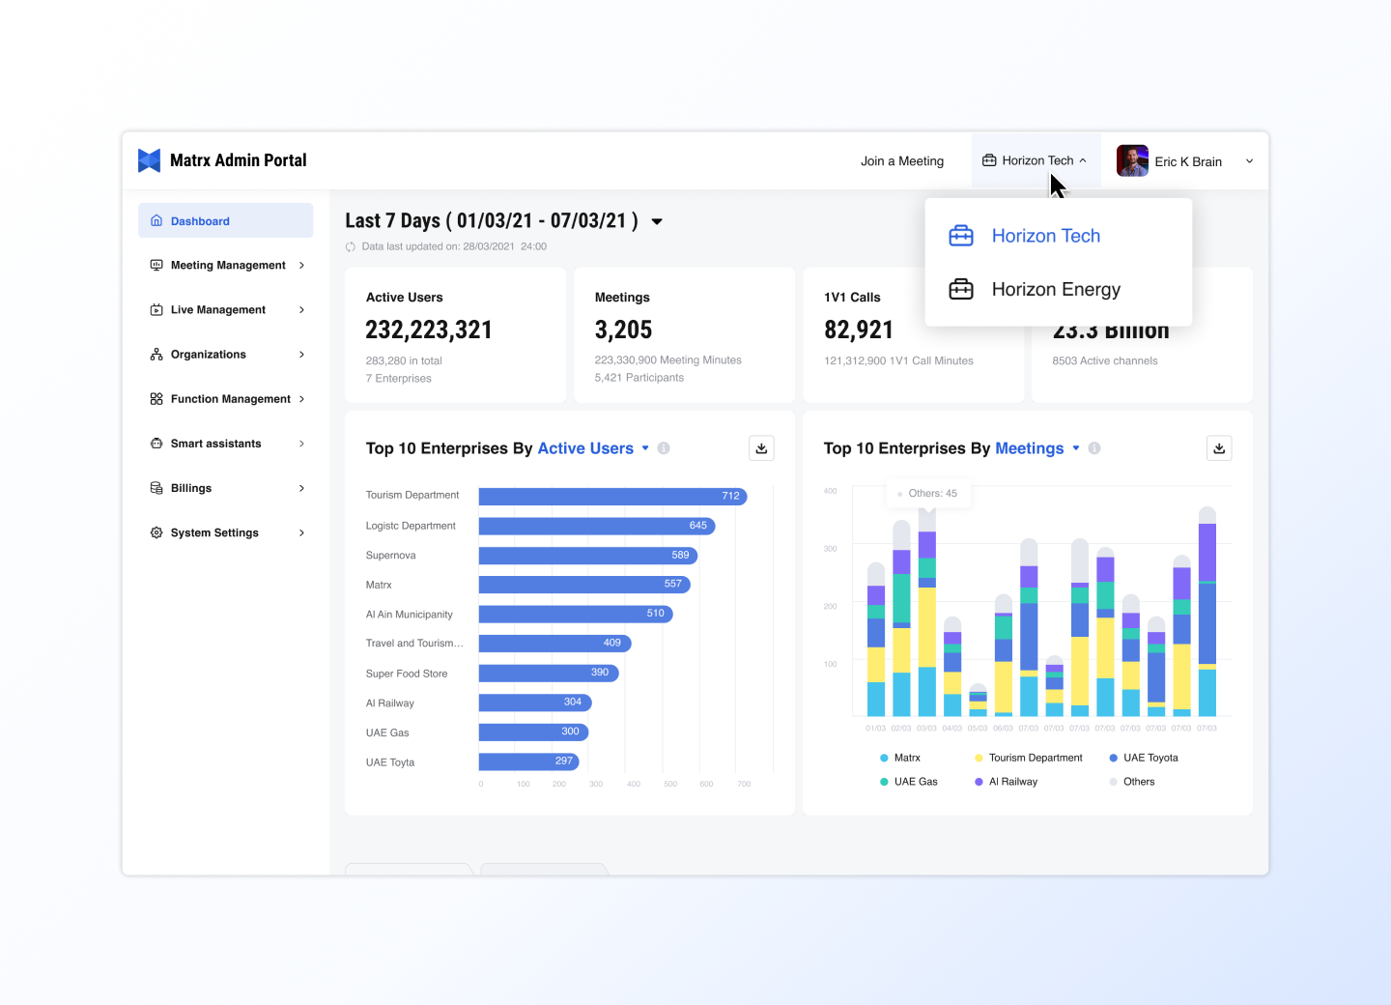
Task: Open the Last 7 Days date range dropdown
Action: tap(657, 222)
